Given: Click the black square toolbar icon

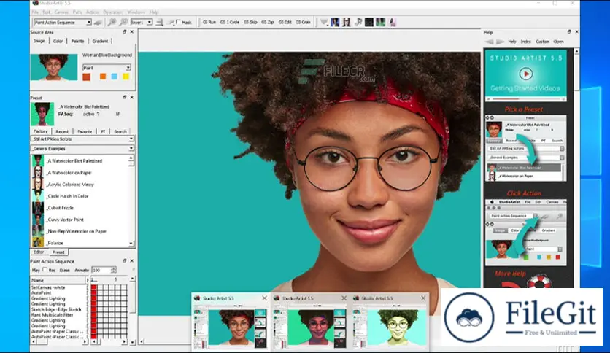Looking at the screenshot, I should [369, 22].
